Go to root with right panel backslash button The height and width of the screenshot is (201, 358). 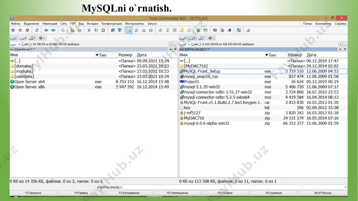pyautogui.click(x=340, y=44)
